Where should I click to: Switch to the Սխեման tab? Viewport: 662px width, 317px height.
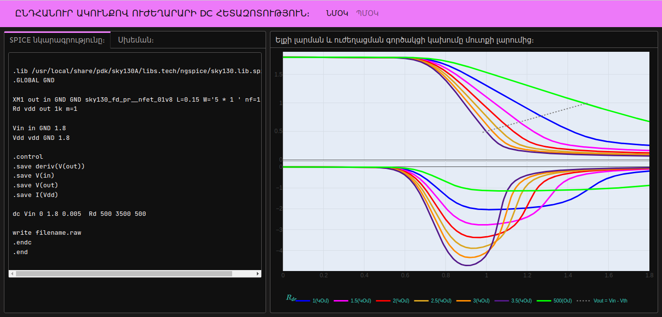[x=136, y=40]
